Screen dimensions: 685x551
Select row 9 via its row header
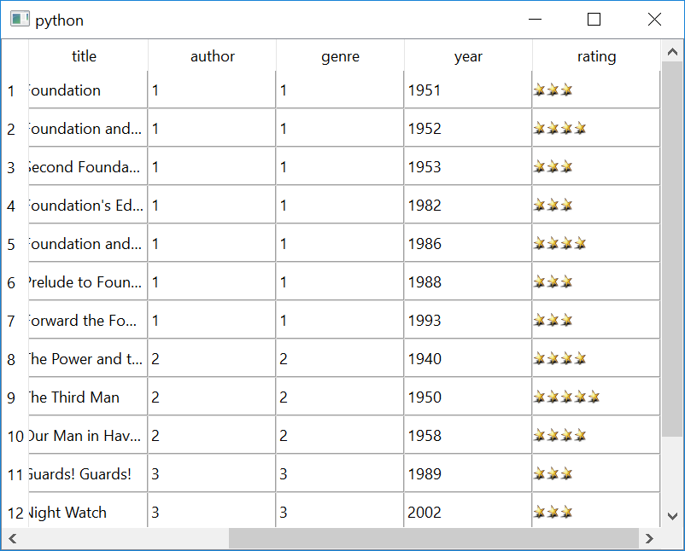point(12,397)
